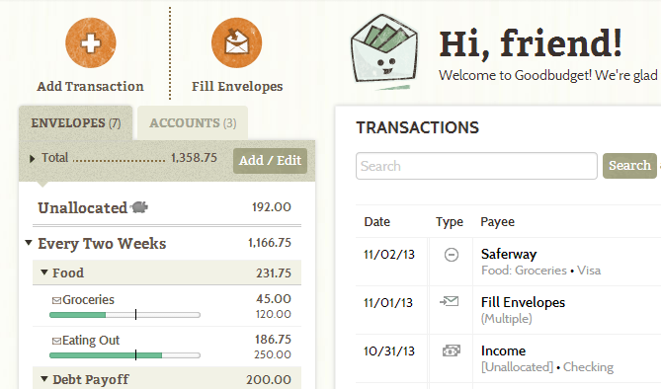The width and height of the screenshot is (661, 389).
Task: Click the cash icon for Income transaction
Action: (x=452, y=350)
